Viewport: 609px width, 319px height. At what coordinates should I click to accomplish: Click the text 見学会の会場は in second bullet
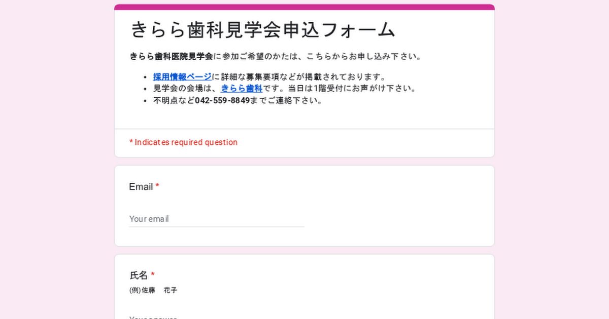182,89
